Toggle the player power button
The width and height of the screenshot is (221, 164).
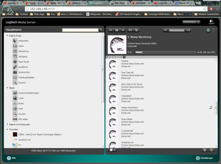click(x=208, y=30)
